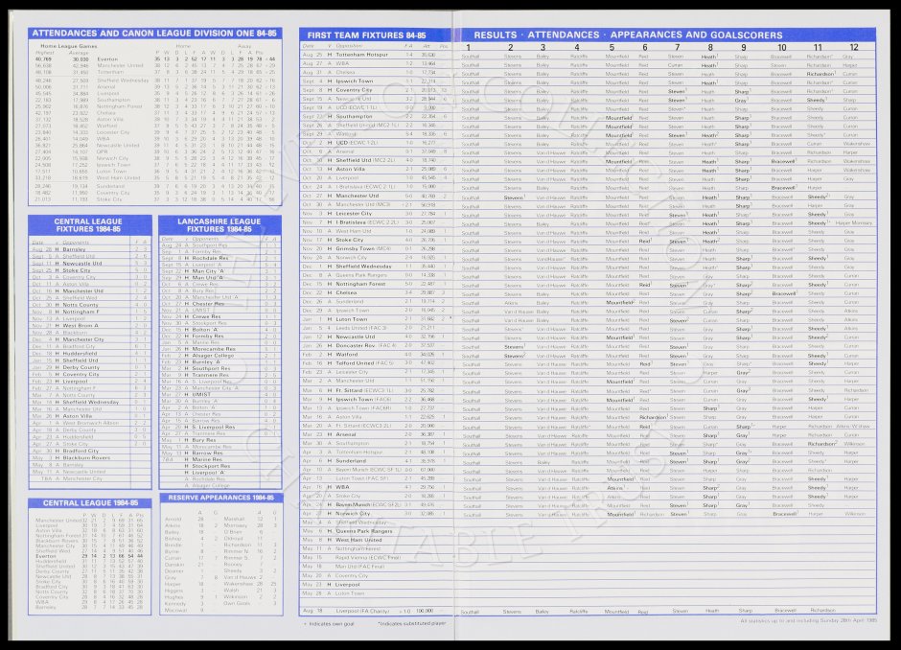Click 'Rapid Vienna (ECWC Final)' in the May 15 row
Screen dimensions: 901x650
[x=368, y=558]
